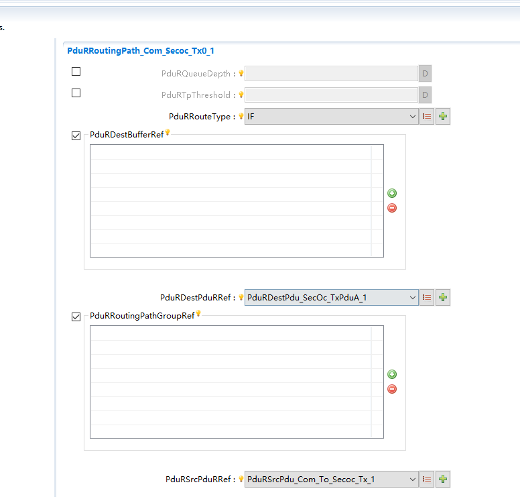Remove entry from PduRRoutingPathGroupRef list
Viewport: 520px width, 503px height.
coord(392,389)
